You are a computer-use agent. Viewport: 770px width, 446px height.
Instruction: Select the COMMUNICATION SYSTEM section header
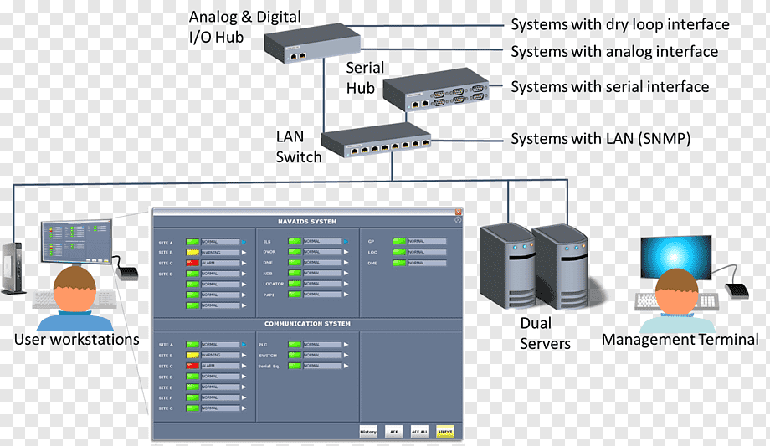pyautogui.click(x=307, y=324)
